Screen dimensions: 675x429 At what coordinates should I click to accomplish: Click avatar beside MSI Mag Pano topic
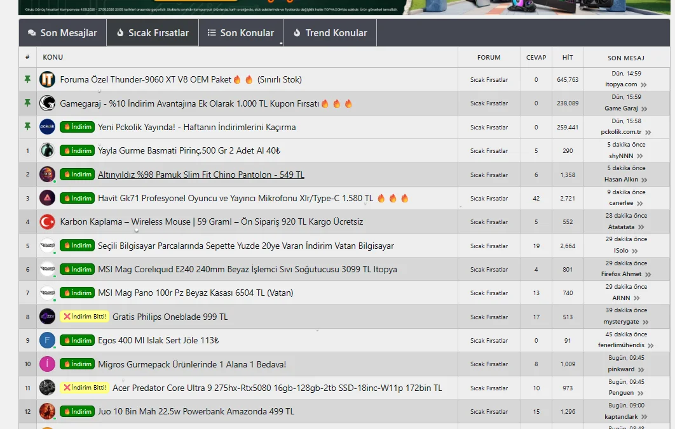click(x=48, y=293)
